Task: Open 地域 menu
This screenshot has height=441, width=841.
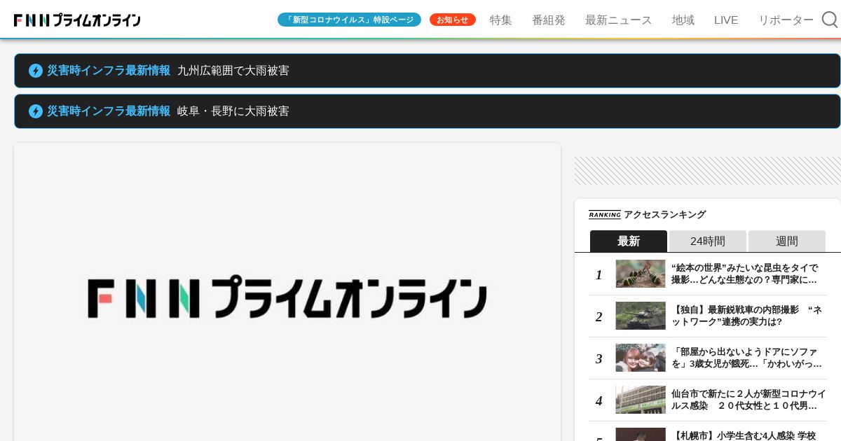Action: tap(683, 20)
